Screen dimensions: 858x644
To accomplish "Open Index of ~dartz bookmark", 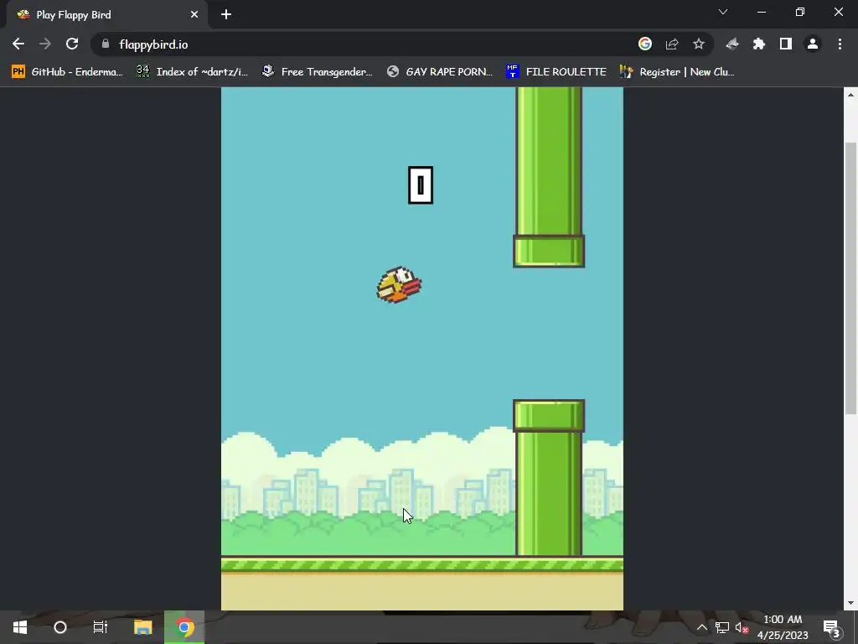I will pos(192,72).
